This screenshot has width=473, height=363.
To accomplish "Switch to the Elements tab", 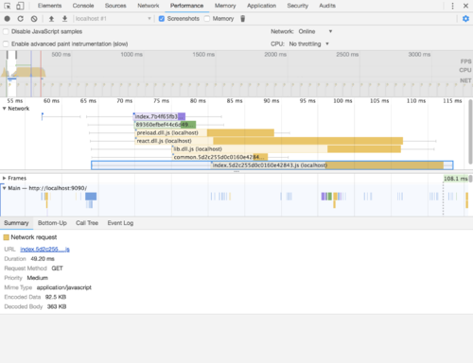I will (x=49, y=6).
